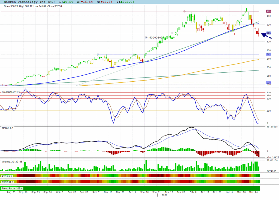Select the pink circle anchor on resistance line

point(184,11)
